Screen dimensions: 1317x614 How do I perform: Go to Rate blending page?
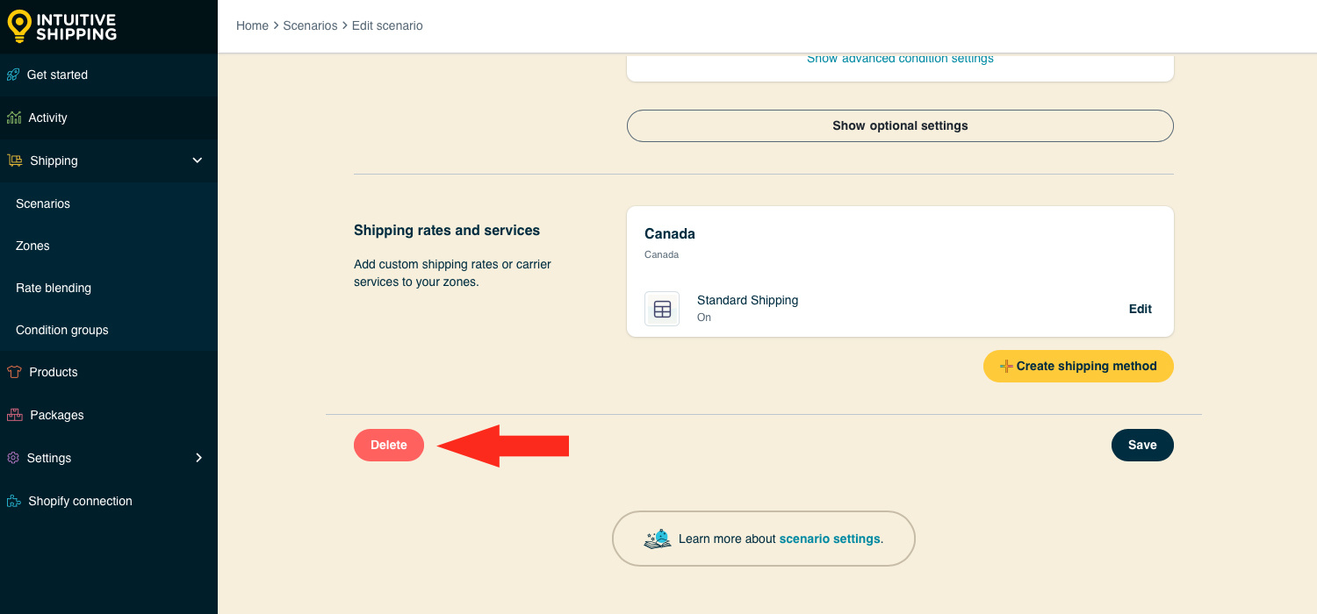click(x=54, y=288)
